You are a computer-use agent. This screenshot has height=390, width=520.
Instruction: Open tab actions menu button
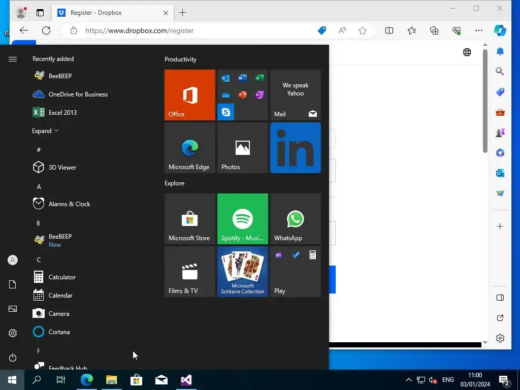pos(40,13)
